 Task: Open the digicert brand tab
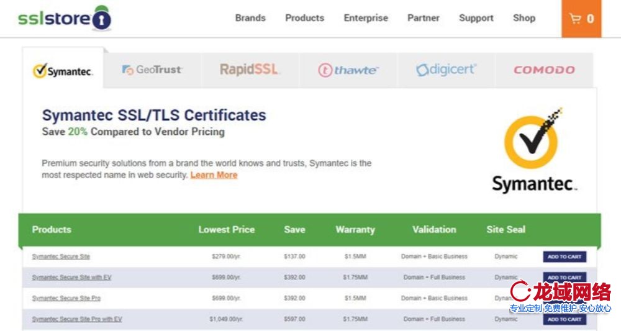click(x=446, y=70)
